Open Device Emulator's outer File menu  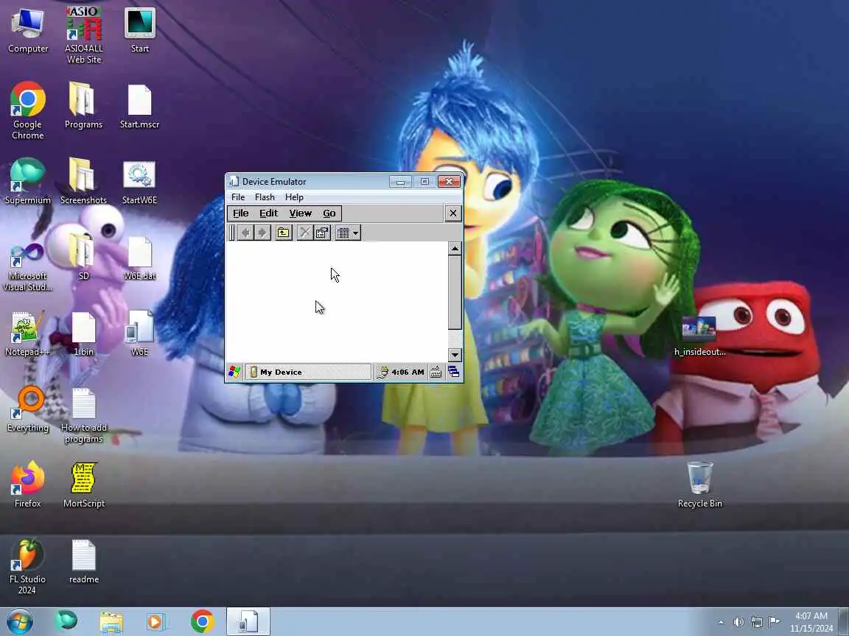click(238, 197)
